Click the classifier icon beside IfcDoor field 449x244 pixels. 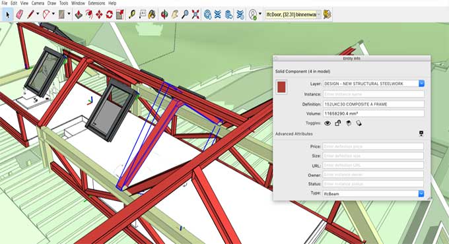(328, 15)
